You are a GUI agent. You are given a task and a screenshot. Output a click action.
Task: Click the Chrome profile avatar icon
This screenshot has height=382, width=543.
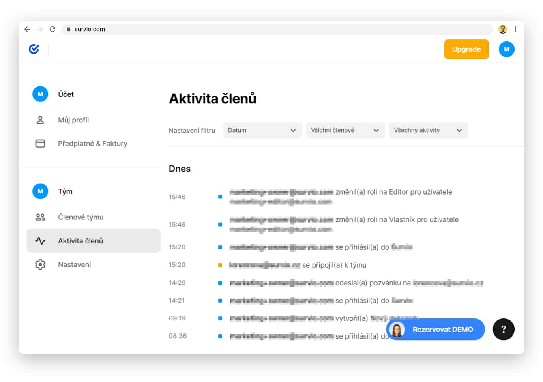coord(502,29)
